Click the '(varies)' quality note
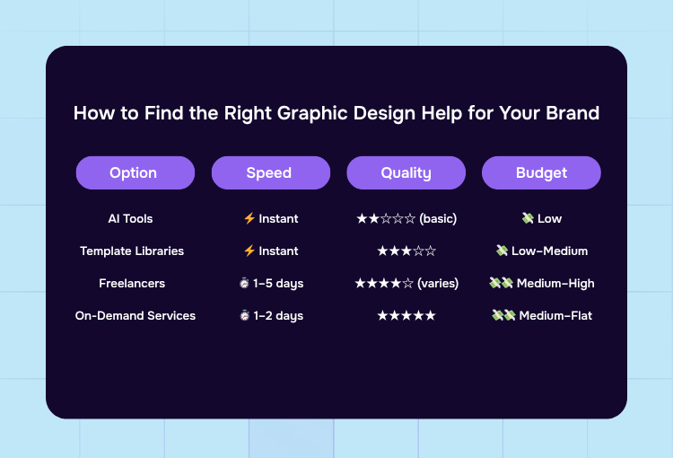 tap(438, 283)
